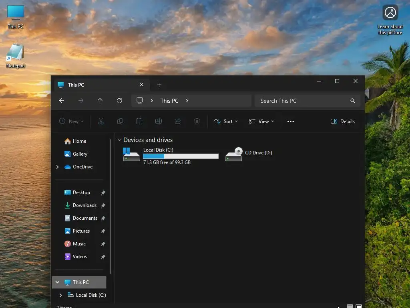The height and width of the screenshot is (308, 410).
Task: Select the CD Drive (D:) item
Action: tap(249, 154)
